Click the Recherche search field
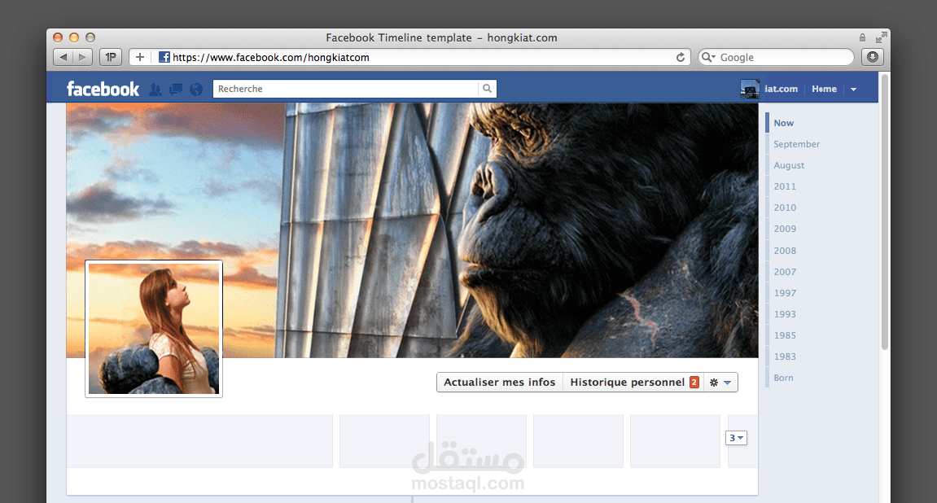 (346, 89)
